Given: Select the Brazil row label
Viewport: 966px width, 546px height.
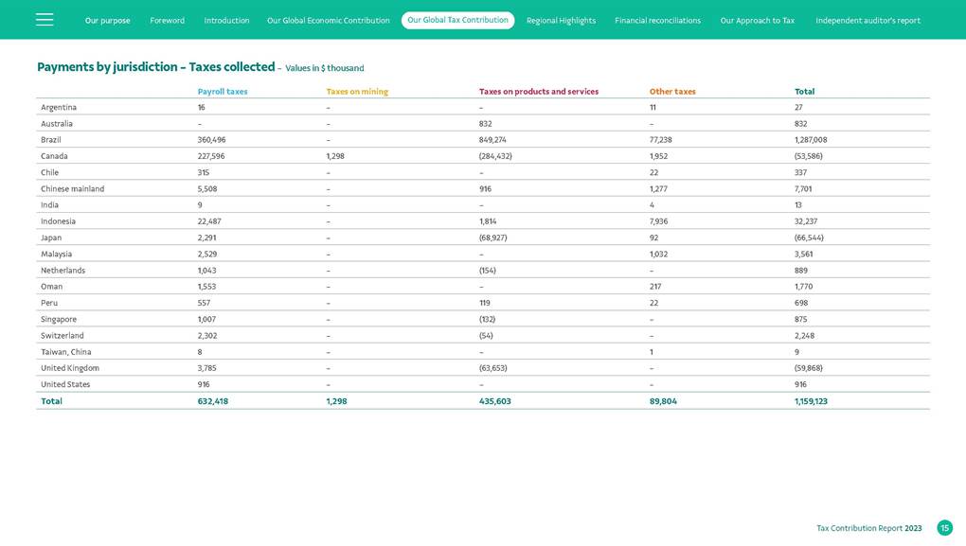Looking at the screenshot, I should [51, 140].
